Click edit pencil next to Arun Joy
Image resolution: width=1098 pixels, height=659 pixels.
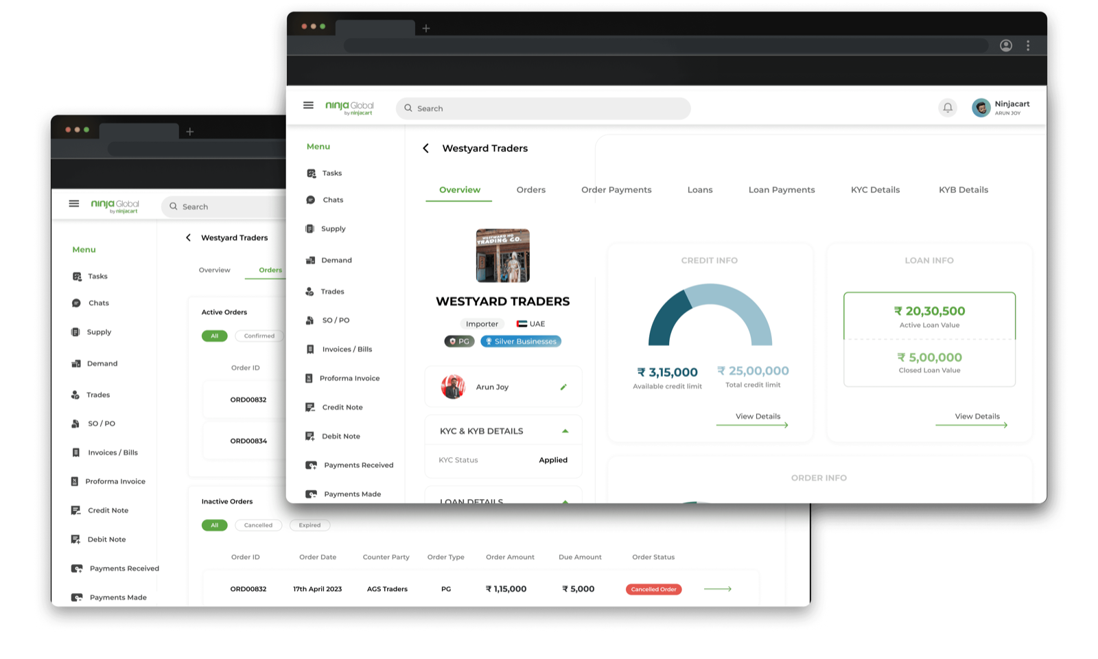pos(563,387)
